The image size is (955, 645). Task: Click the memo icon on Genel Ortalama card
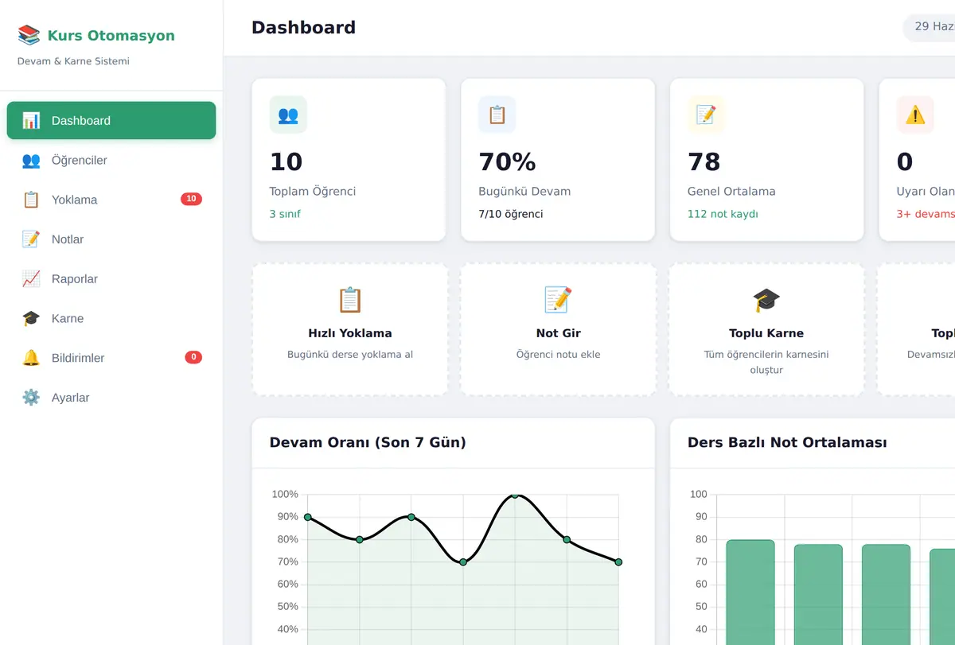706,115
